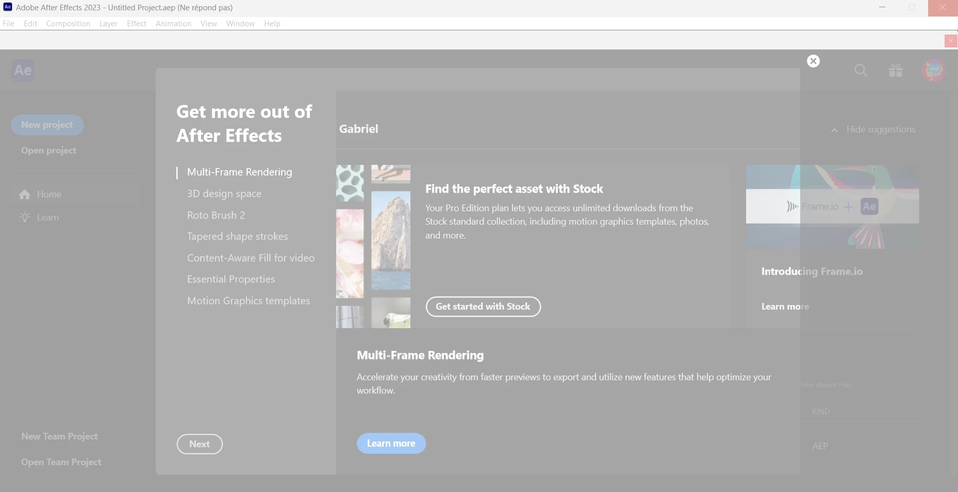Open the Help menu

point(272,24)
